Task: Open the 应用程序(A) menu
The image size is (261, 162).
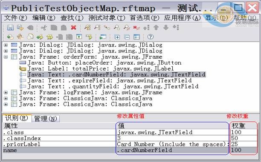Action: (182, 18)
